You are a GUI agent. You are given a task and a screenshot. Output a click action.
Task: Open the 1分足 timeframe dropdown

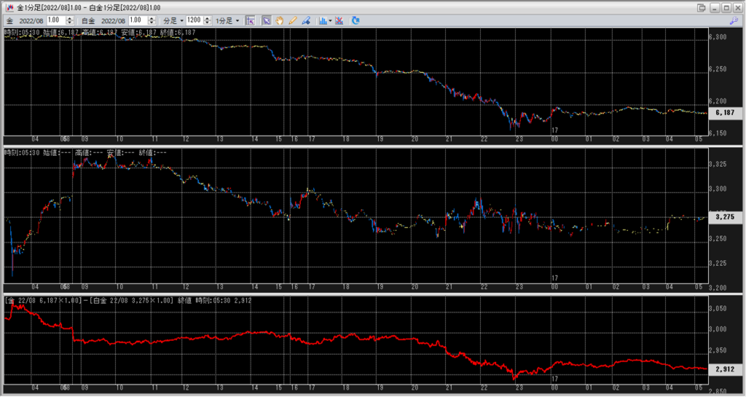[228, 20]
